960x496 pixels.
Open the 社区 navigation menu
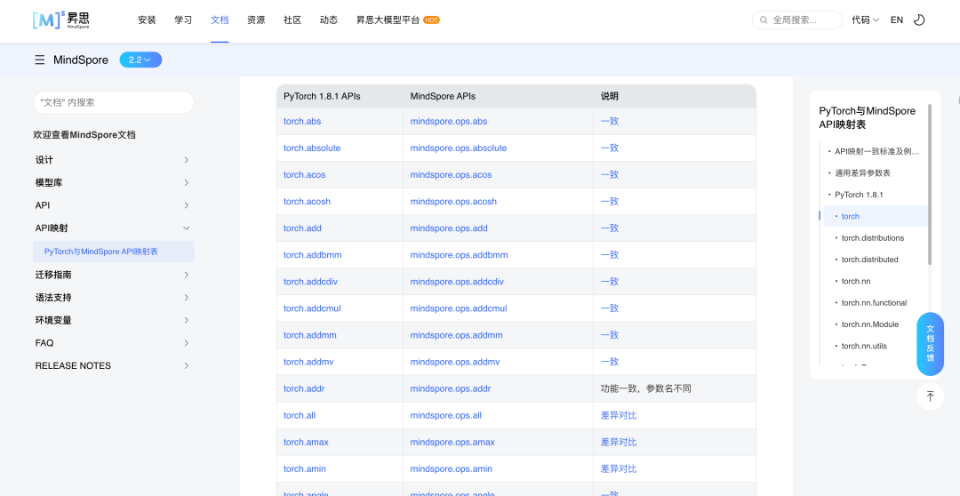292,20
